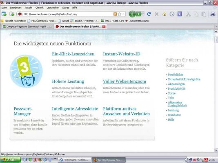Reload the page with the refresh icon
Screen dimensions: 218x163
click(x=149, y=14)
